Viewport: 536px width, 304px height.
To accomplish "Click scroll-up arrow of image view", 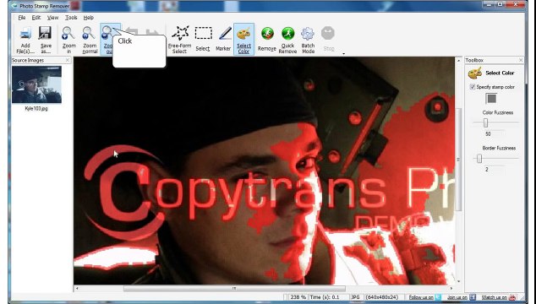I will 459,61.
